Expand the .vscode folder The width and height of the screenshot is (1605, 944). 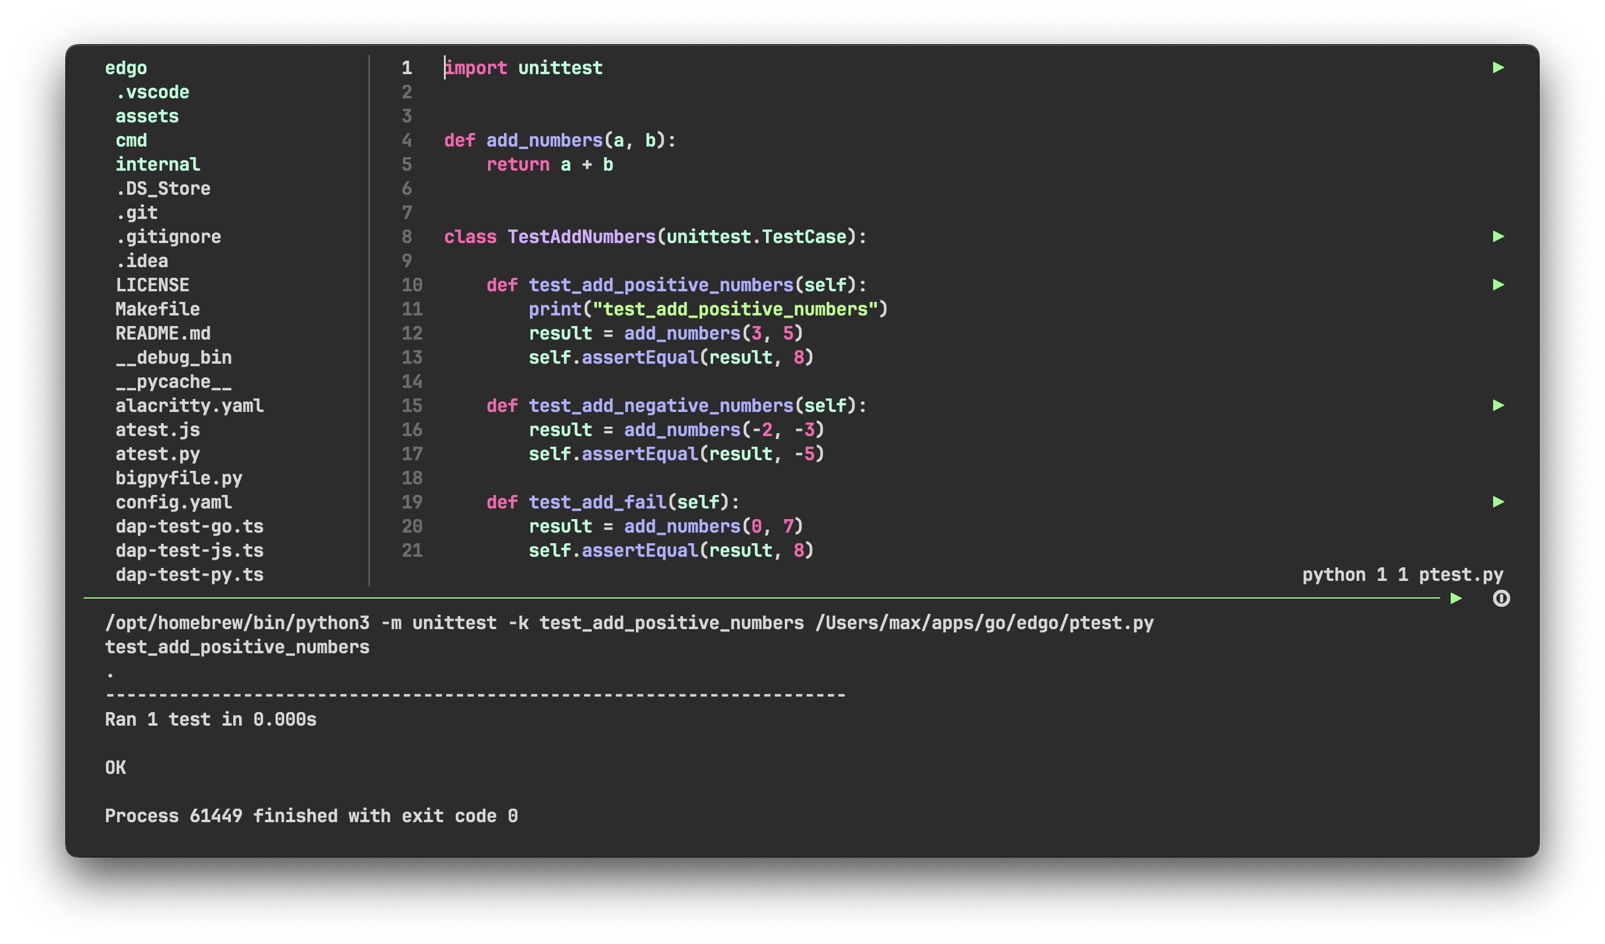(x=152, y=92)
